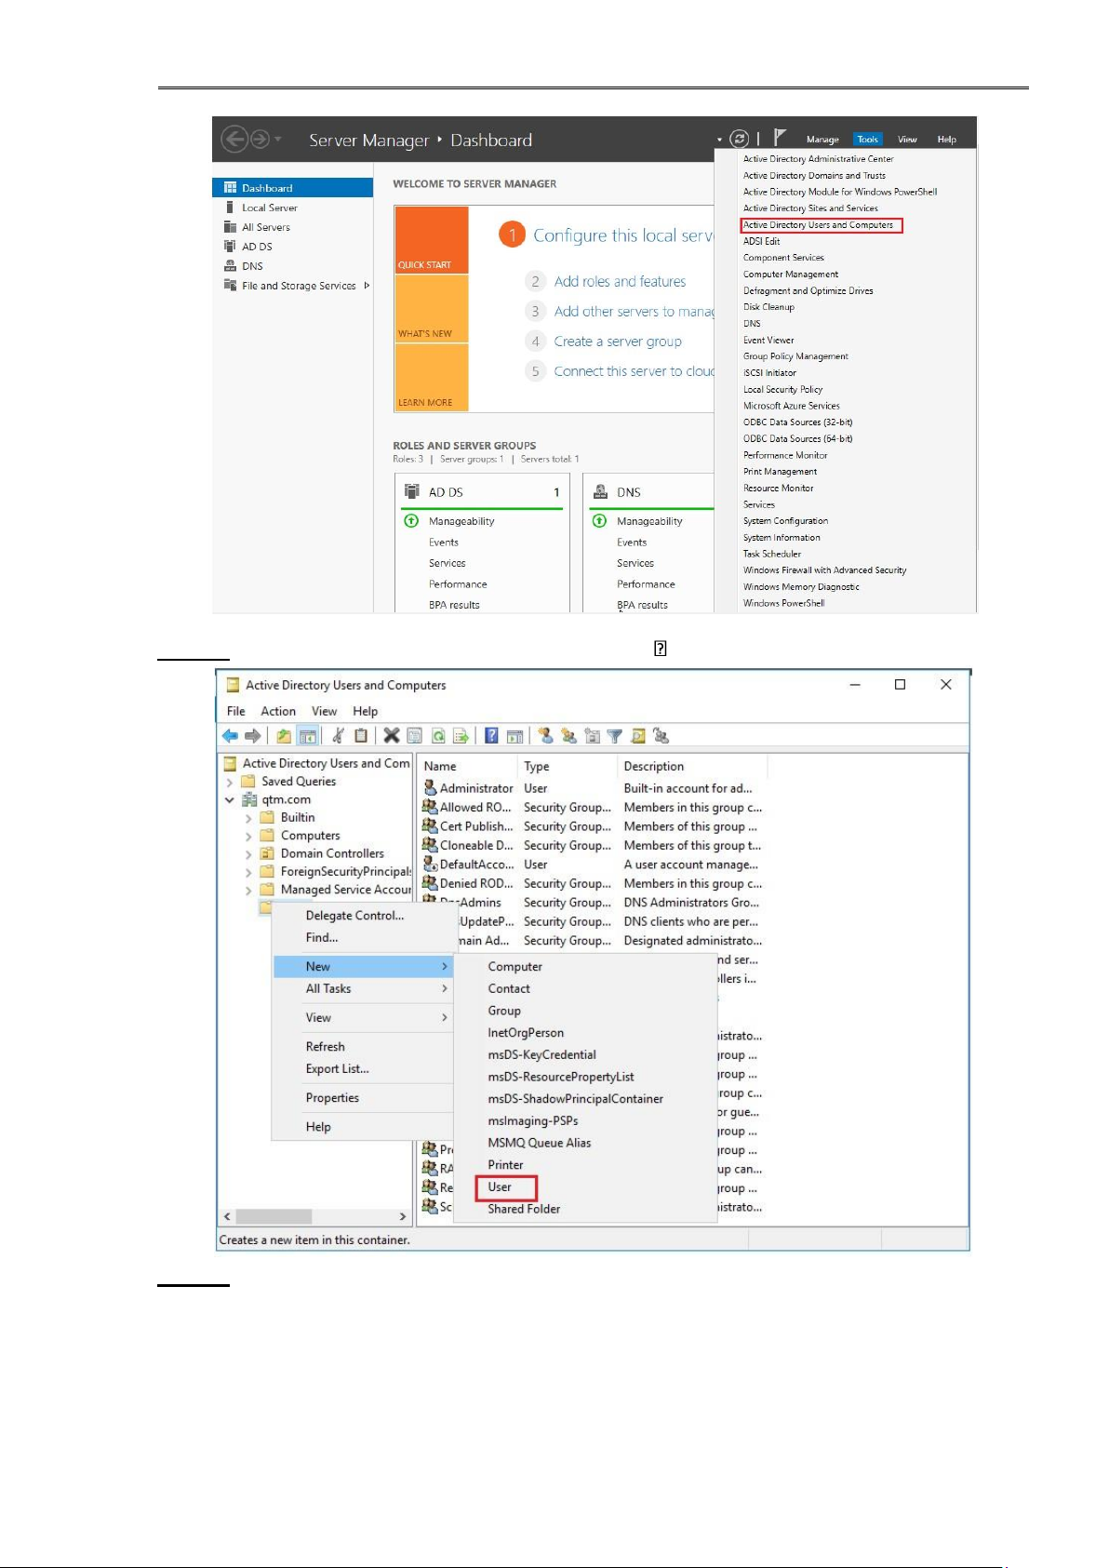Click the Filter funnel toolbar icon
The width and height of the screenshot is (1109, 1568).
coord(615,736)
